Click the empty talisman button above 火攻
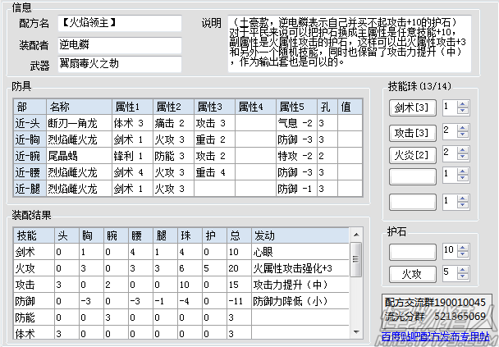This screenshot has height=347, width=499. click(411, 250)
